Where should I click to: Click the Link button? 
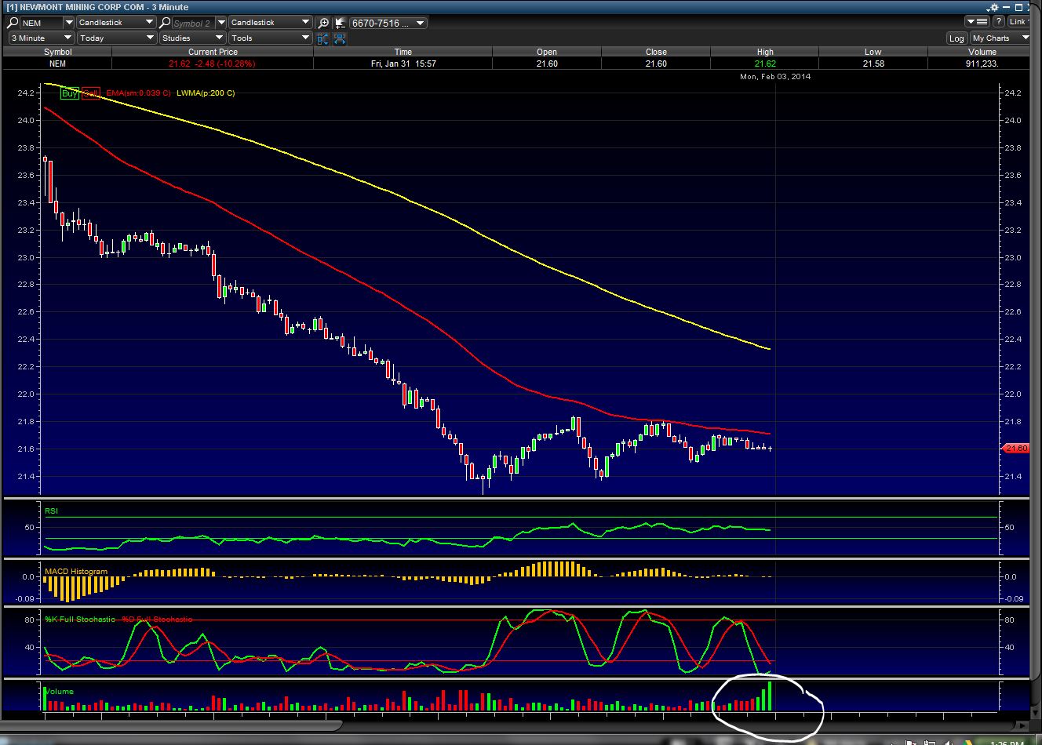(x=1018, y=22)
